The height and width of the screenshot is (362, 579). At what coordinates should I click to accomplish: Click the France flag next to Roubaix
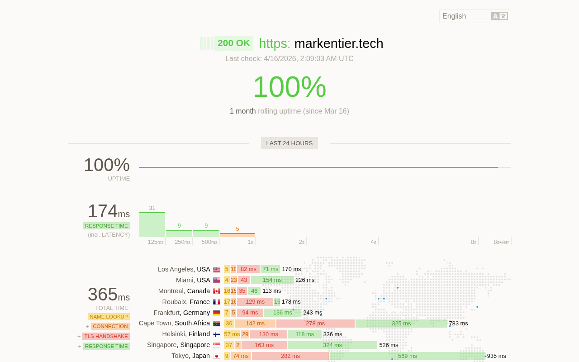[x=217, y=302]
